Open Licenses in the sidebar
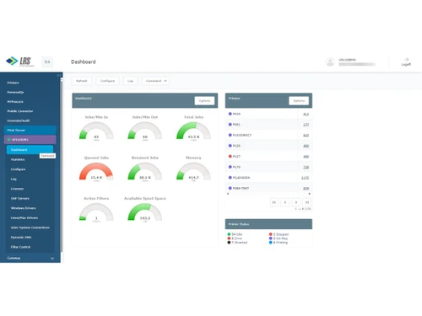422x316 pixels. tap(17, 189)
